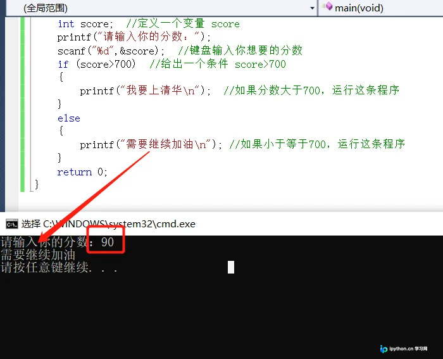Click the printf("需要继续加油\n") statement

pos(151,144)
